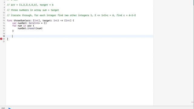
Task: Click the comment starting 'iterate through, for each integer'
Action: 71,15
